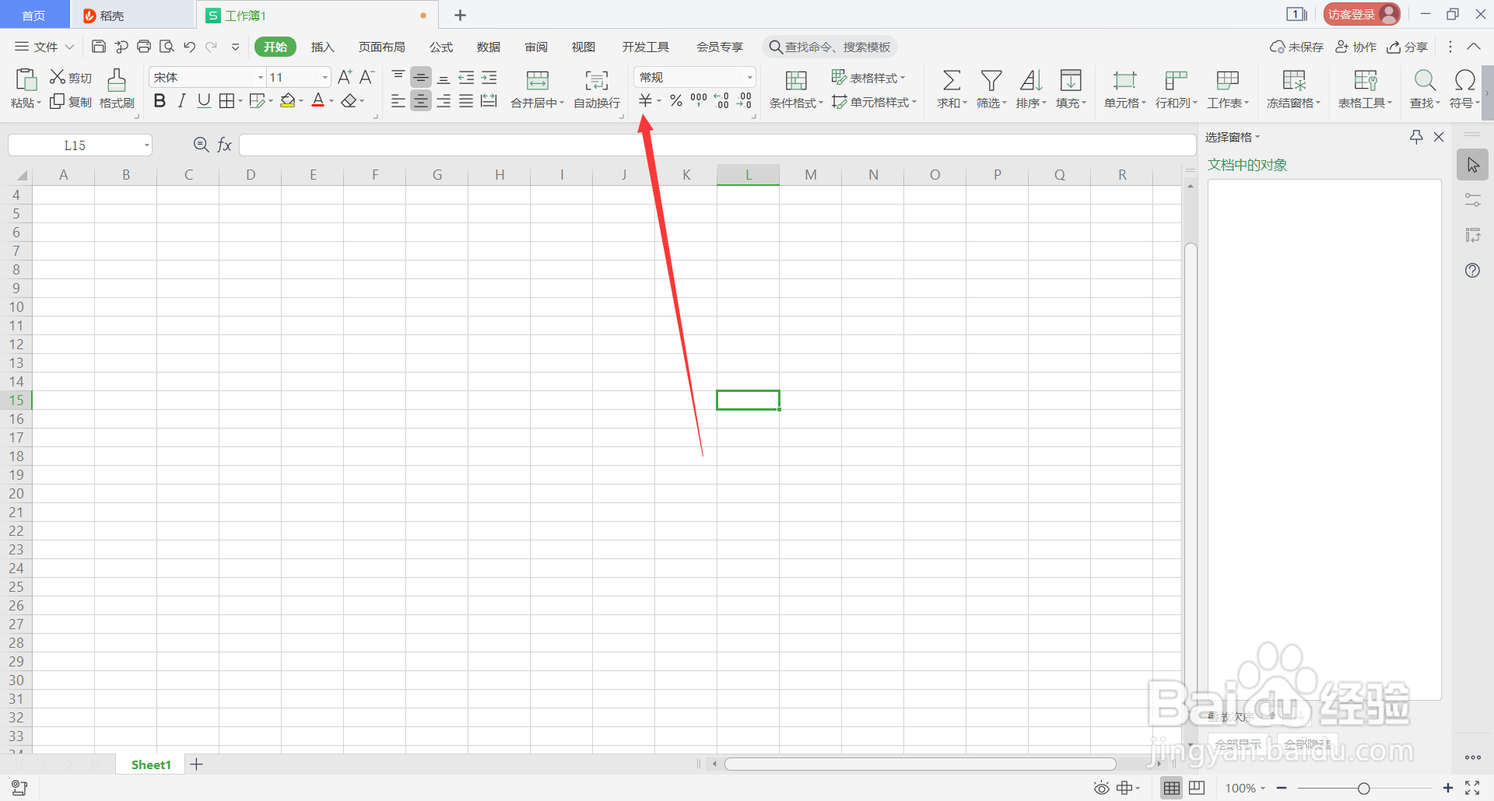Toggle underline formatting
The height and width of the screenshot is (801, 1494).
click(203, 100)
